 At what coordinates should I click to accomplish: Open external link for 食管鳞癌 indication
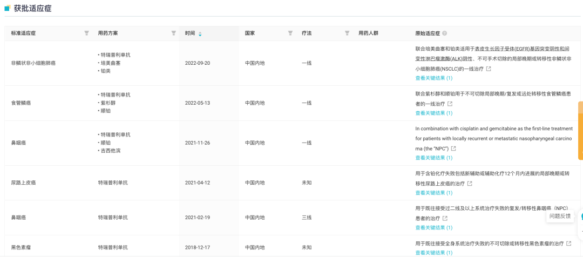pos(450,104)
